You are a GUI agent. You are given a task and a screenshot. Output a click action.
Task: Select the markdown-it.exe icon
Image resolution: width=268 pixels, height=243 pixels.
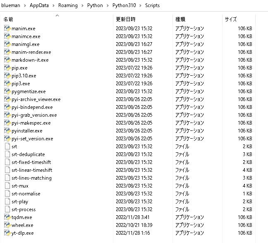pyautogui.click(x=7, y=60)
